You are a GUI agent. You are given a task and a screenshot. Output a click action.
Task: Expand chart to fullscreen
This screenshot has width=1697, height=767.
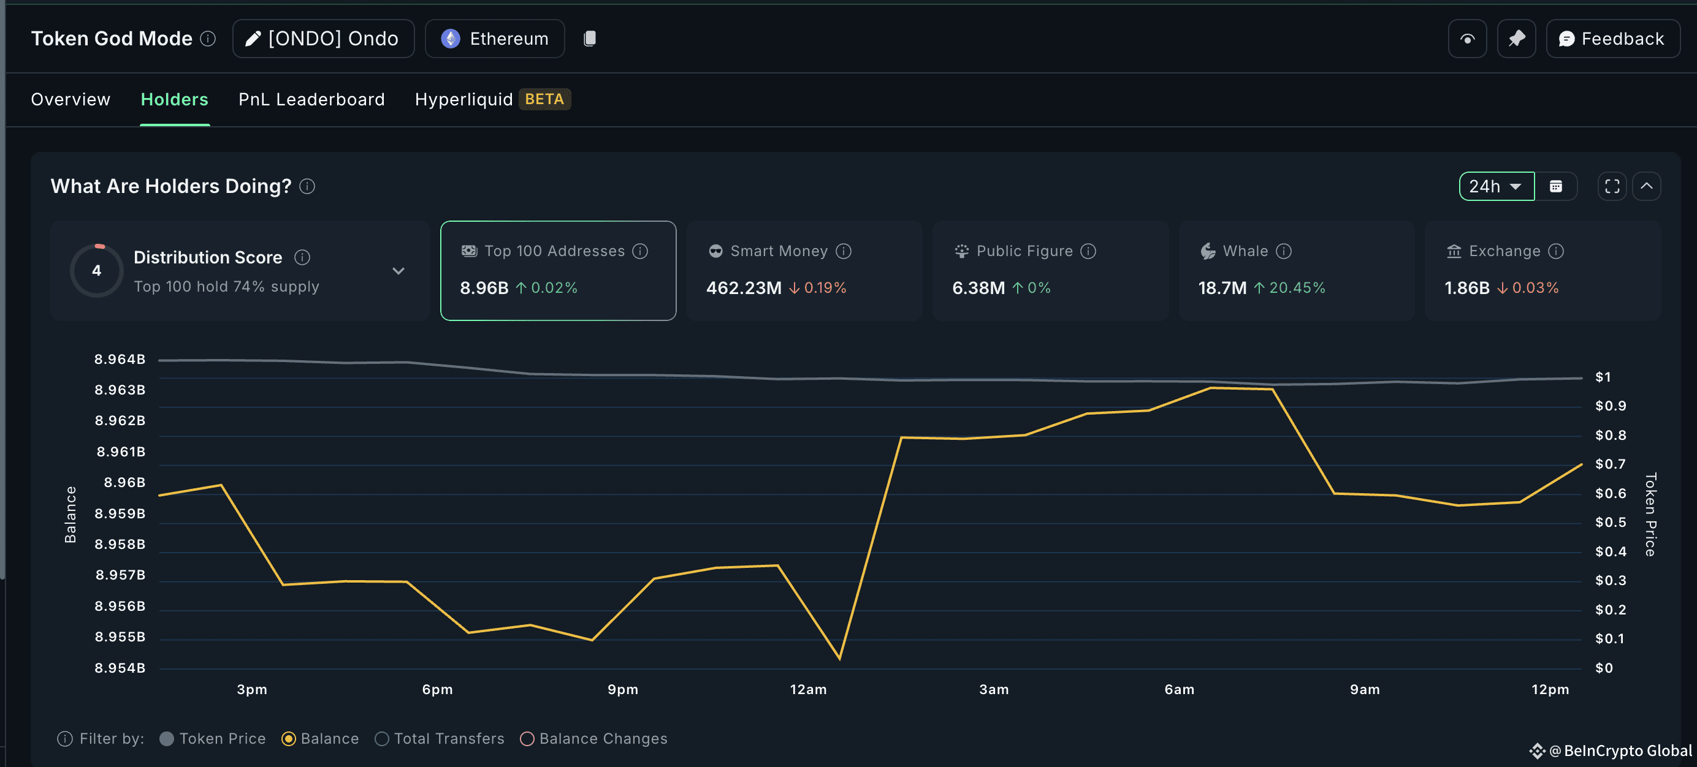tap(1611, 186)
